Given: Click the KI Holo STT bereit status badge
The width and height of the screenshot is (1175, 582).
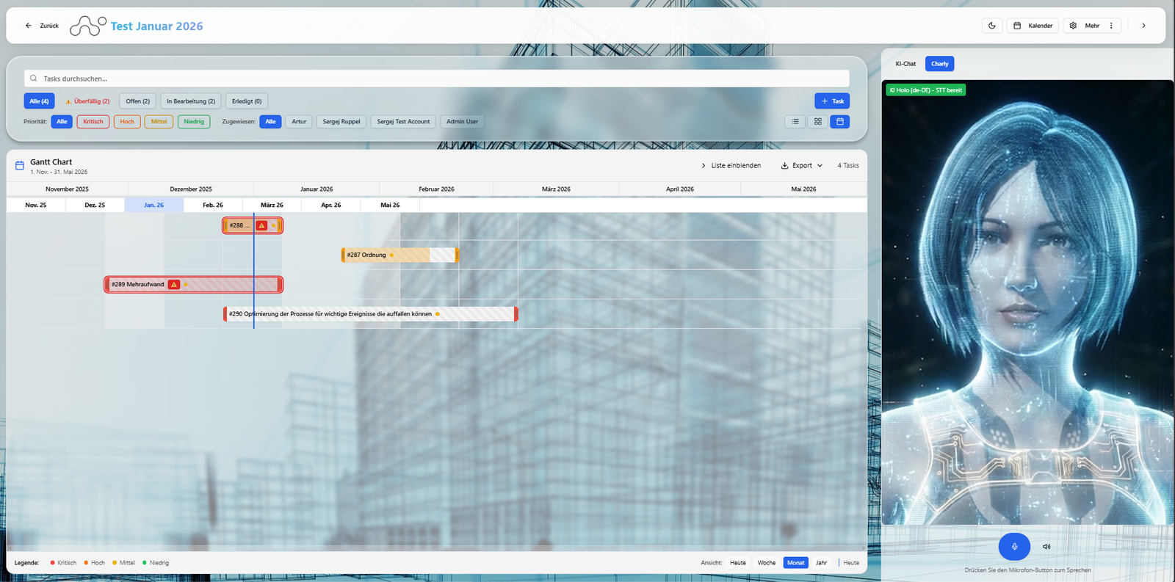Looking at the screenshot, I should 926,90.
